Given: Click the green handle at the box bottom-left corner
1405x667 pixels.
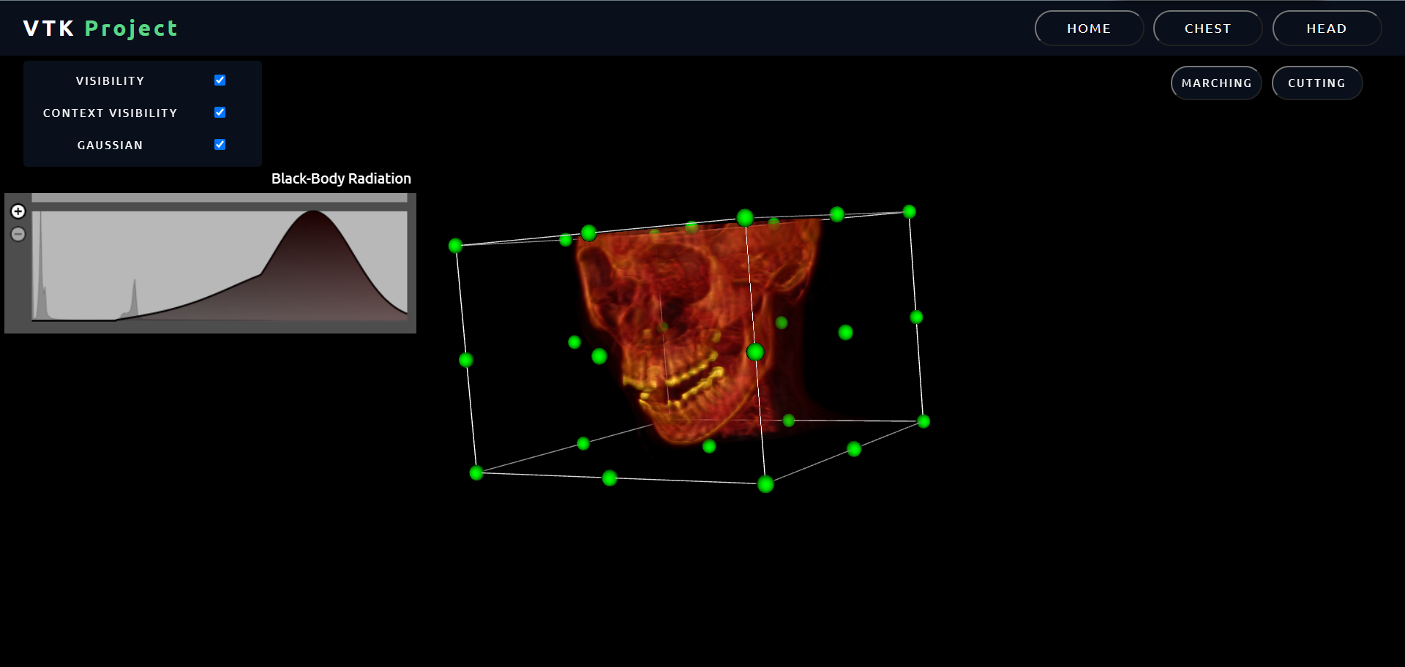Looking at the screenshot, I should click(x=476, y=472).
